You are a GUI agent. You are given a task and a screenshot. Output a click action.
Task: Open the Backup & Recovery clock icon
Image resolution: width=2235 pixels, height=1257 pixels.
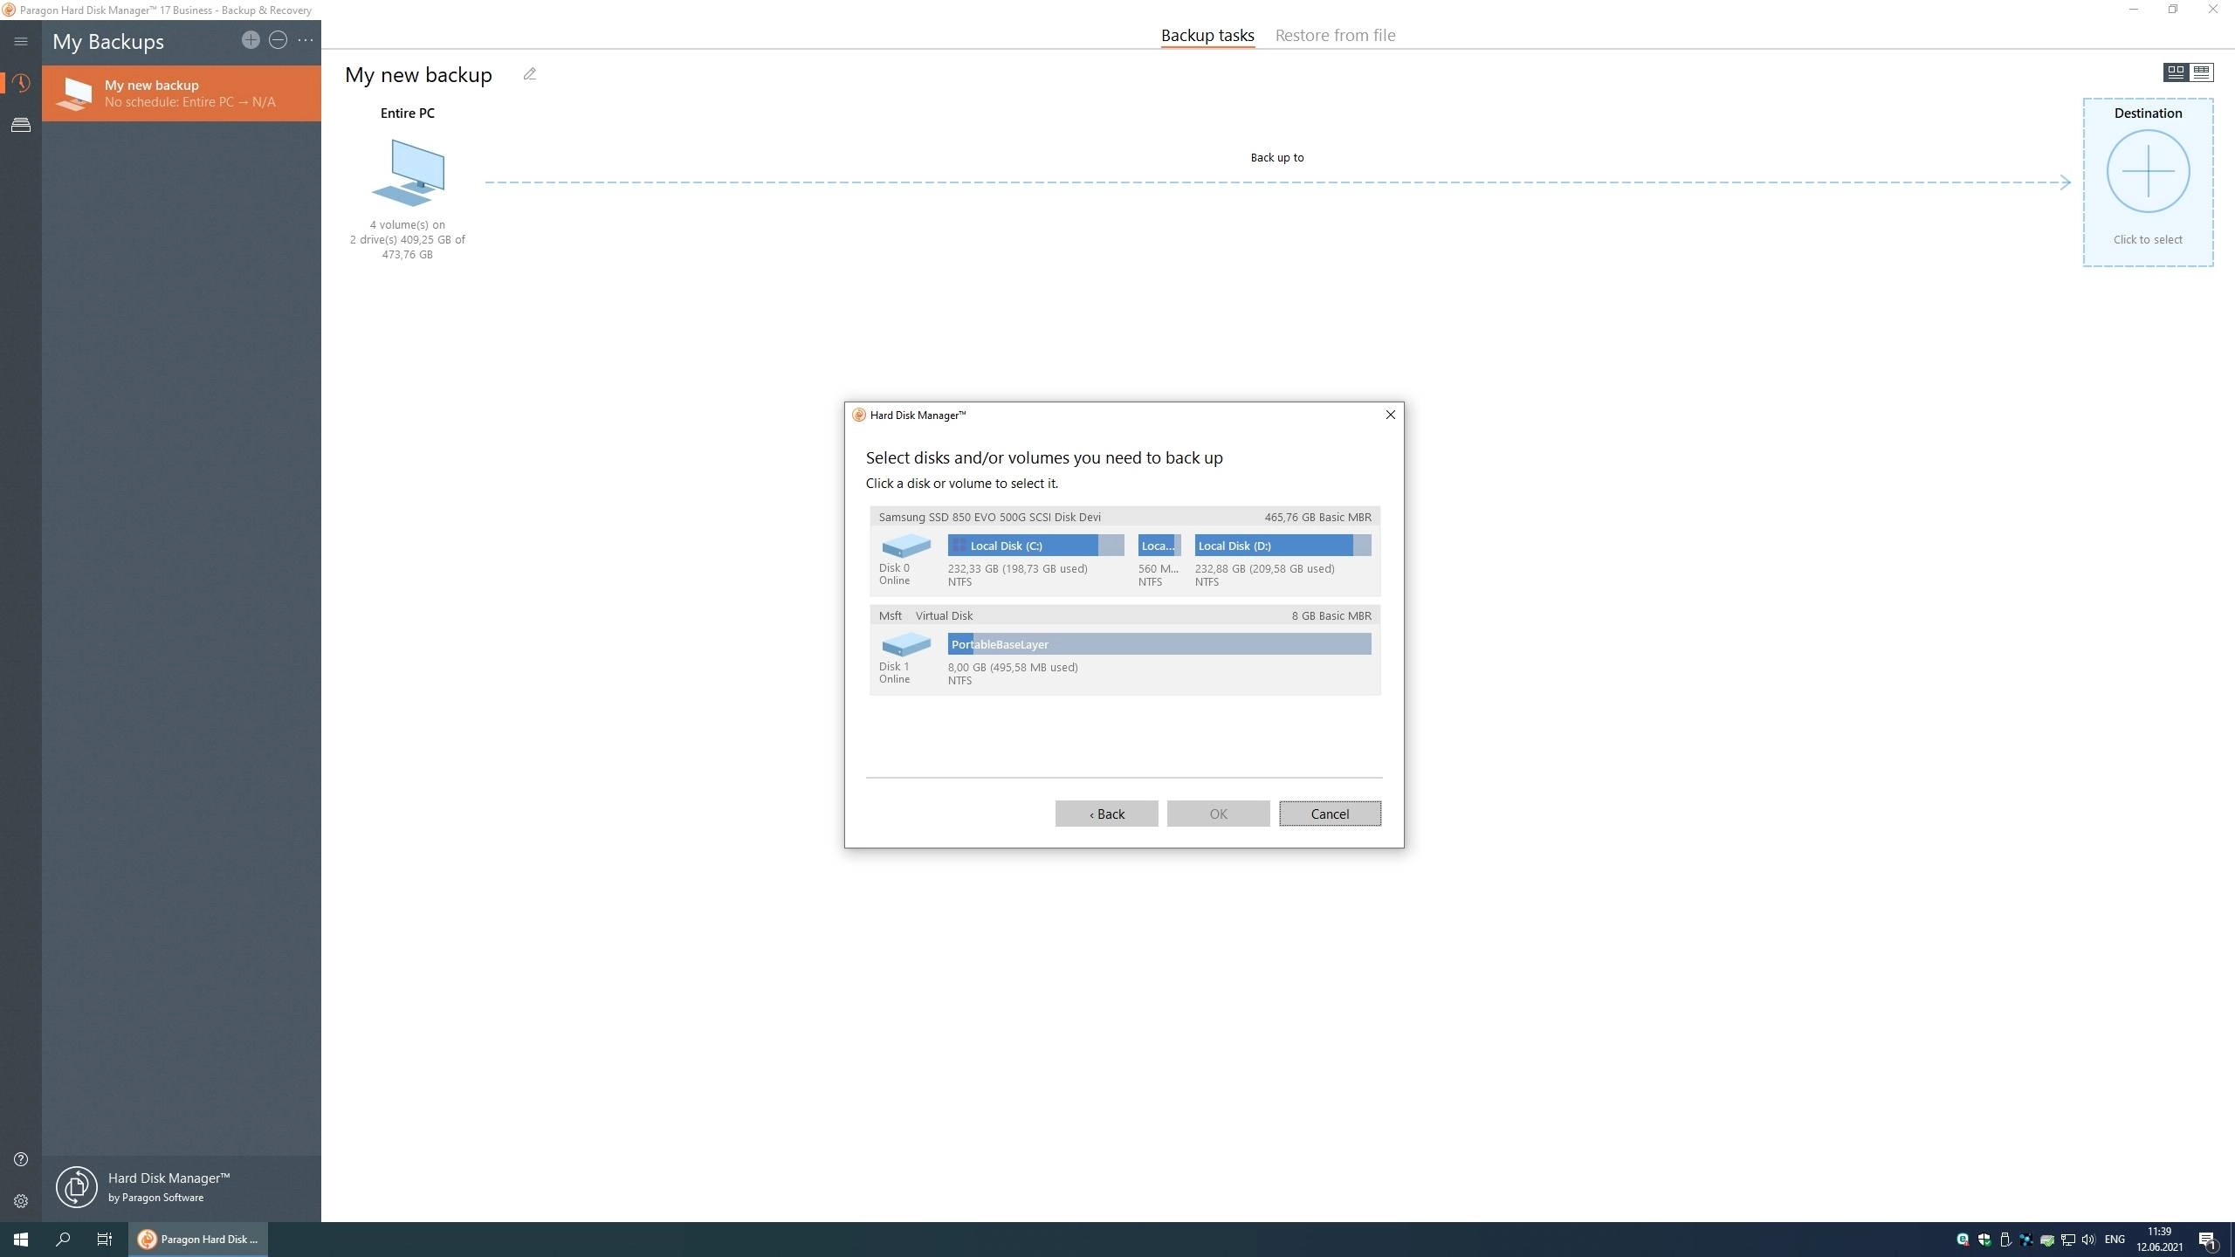[21, 83]
